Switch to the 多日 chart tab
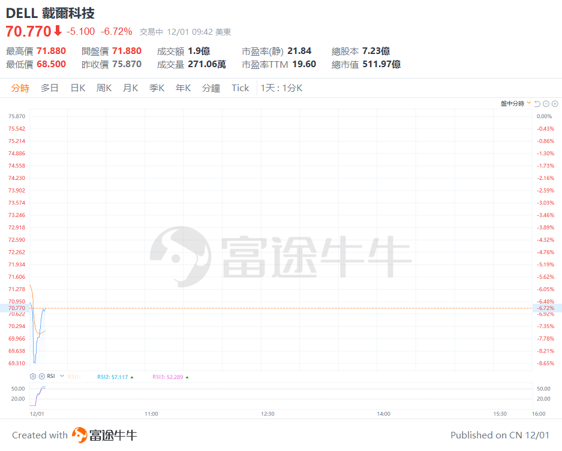Image resolution: width=562 pixels, height=451 pixels. [x=49, y=88]
